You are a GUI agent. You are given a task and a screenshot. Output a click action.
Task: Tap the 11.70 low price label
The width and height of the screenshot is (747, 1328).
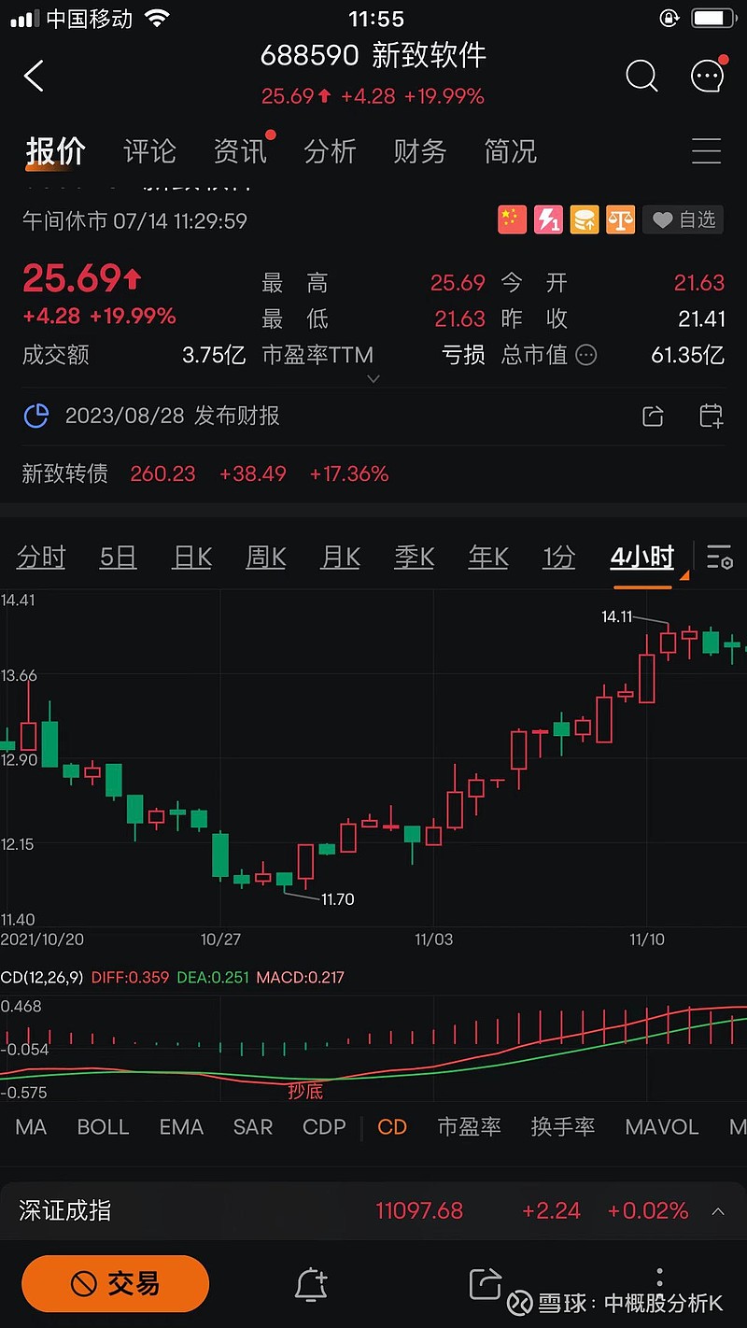click(337, 899)
